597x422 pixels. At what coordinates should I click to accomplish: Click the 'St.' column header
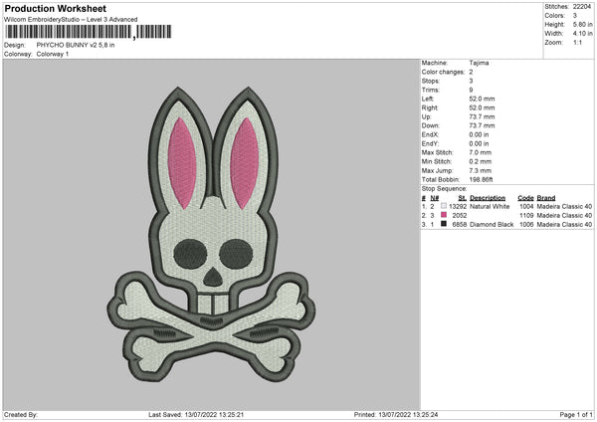(x=463, y=198)
